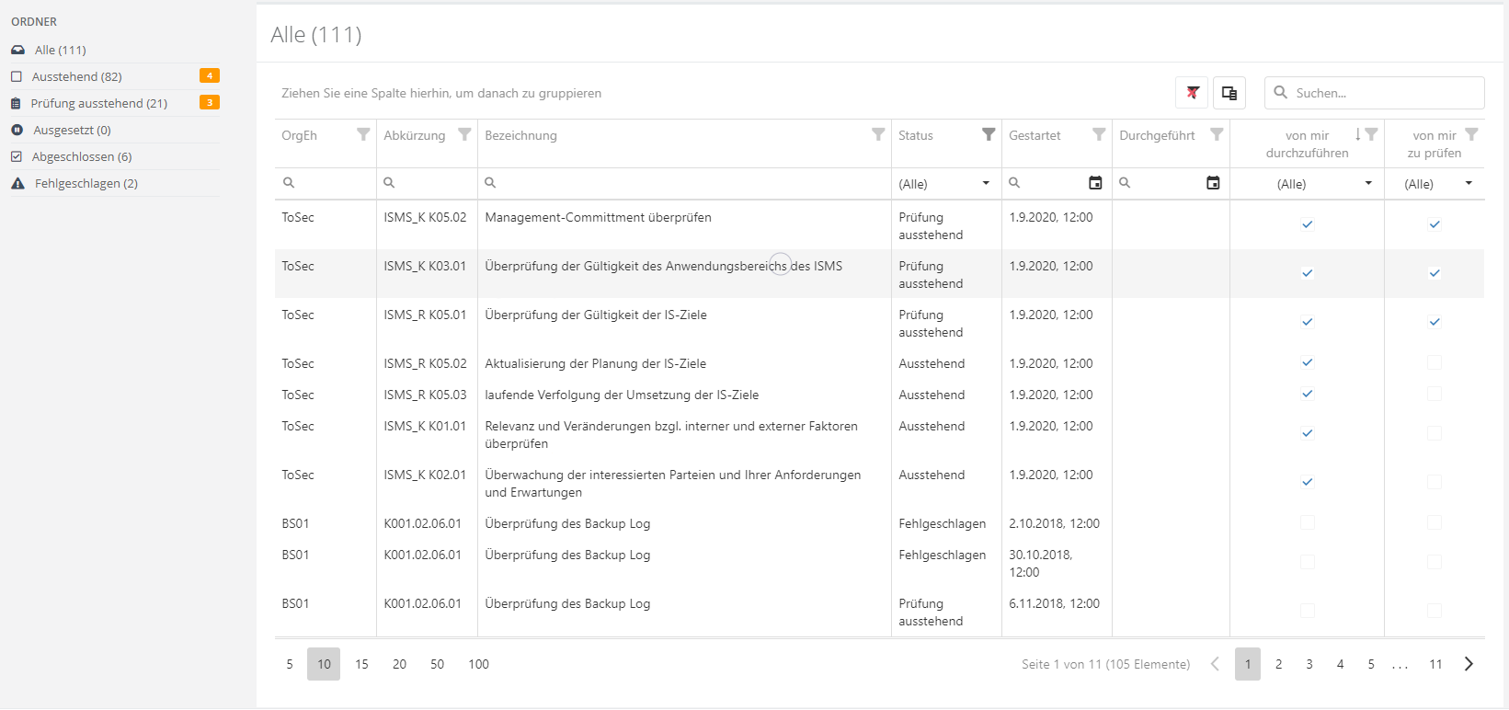Expand 'von mir zu prüfen' filter dropdown
This screenshot has width=1509, height=710.
1469,184
